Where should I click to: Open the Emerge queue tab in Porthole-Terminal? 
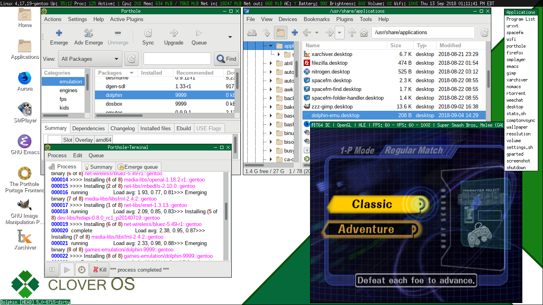[x=138, y=167]
